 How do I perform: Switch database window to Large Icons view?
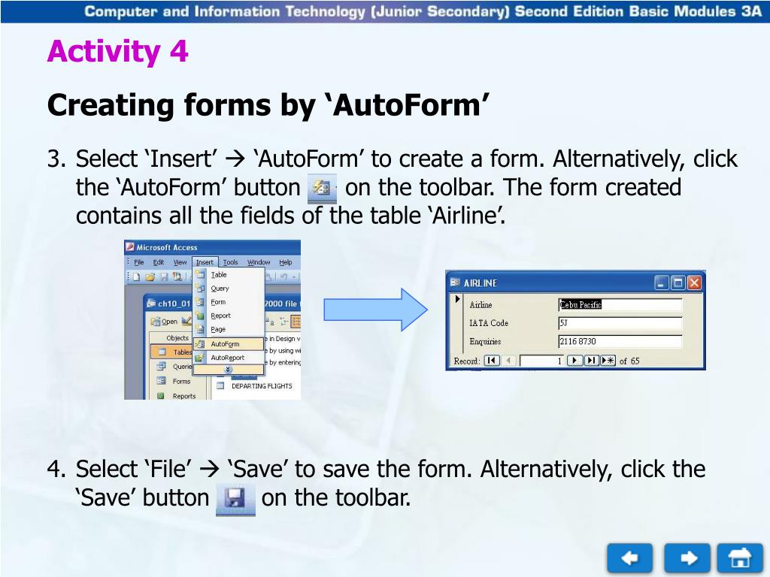pyautogui.click(x=271, y=322)
